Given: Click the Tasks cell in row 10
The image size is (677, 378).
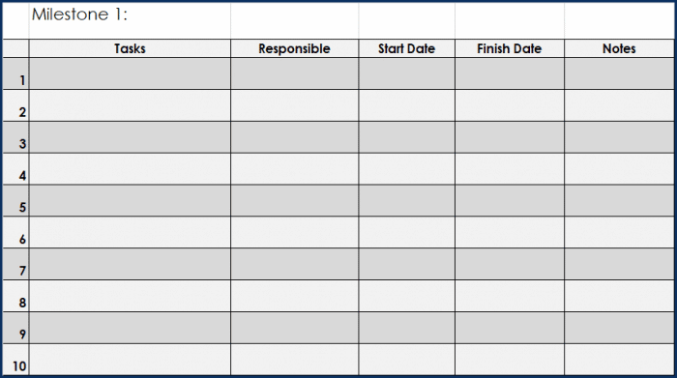Looking at the screenshot, I should point(130,360).
